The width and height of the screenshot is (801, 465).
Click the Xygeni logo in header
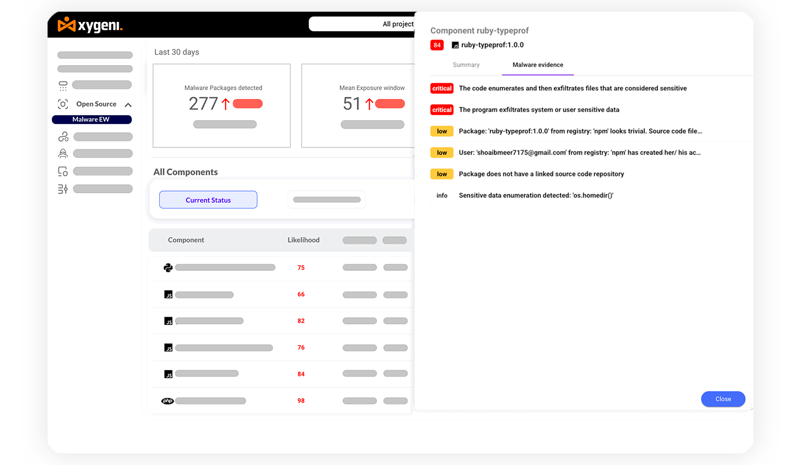[x=90, y=24]
